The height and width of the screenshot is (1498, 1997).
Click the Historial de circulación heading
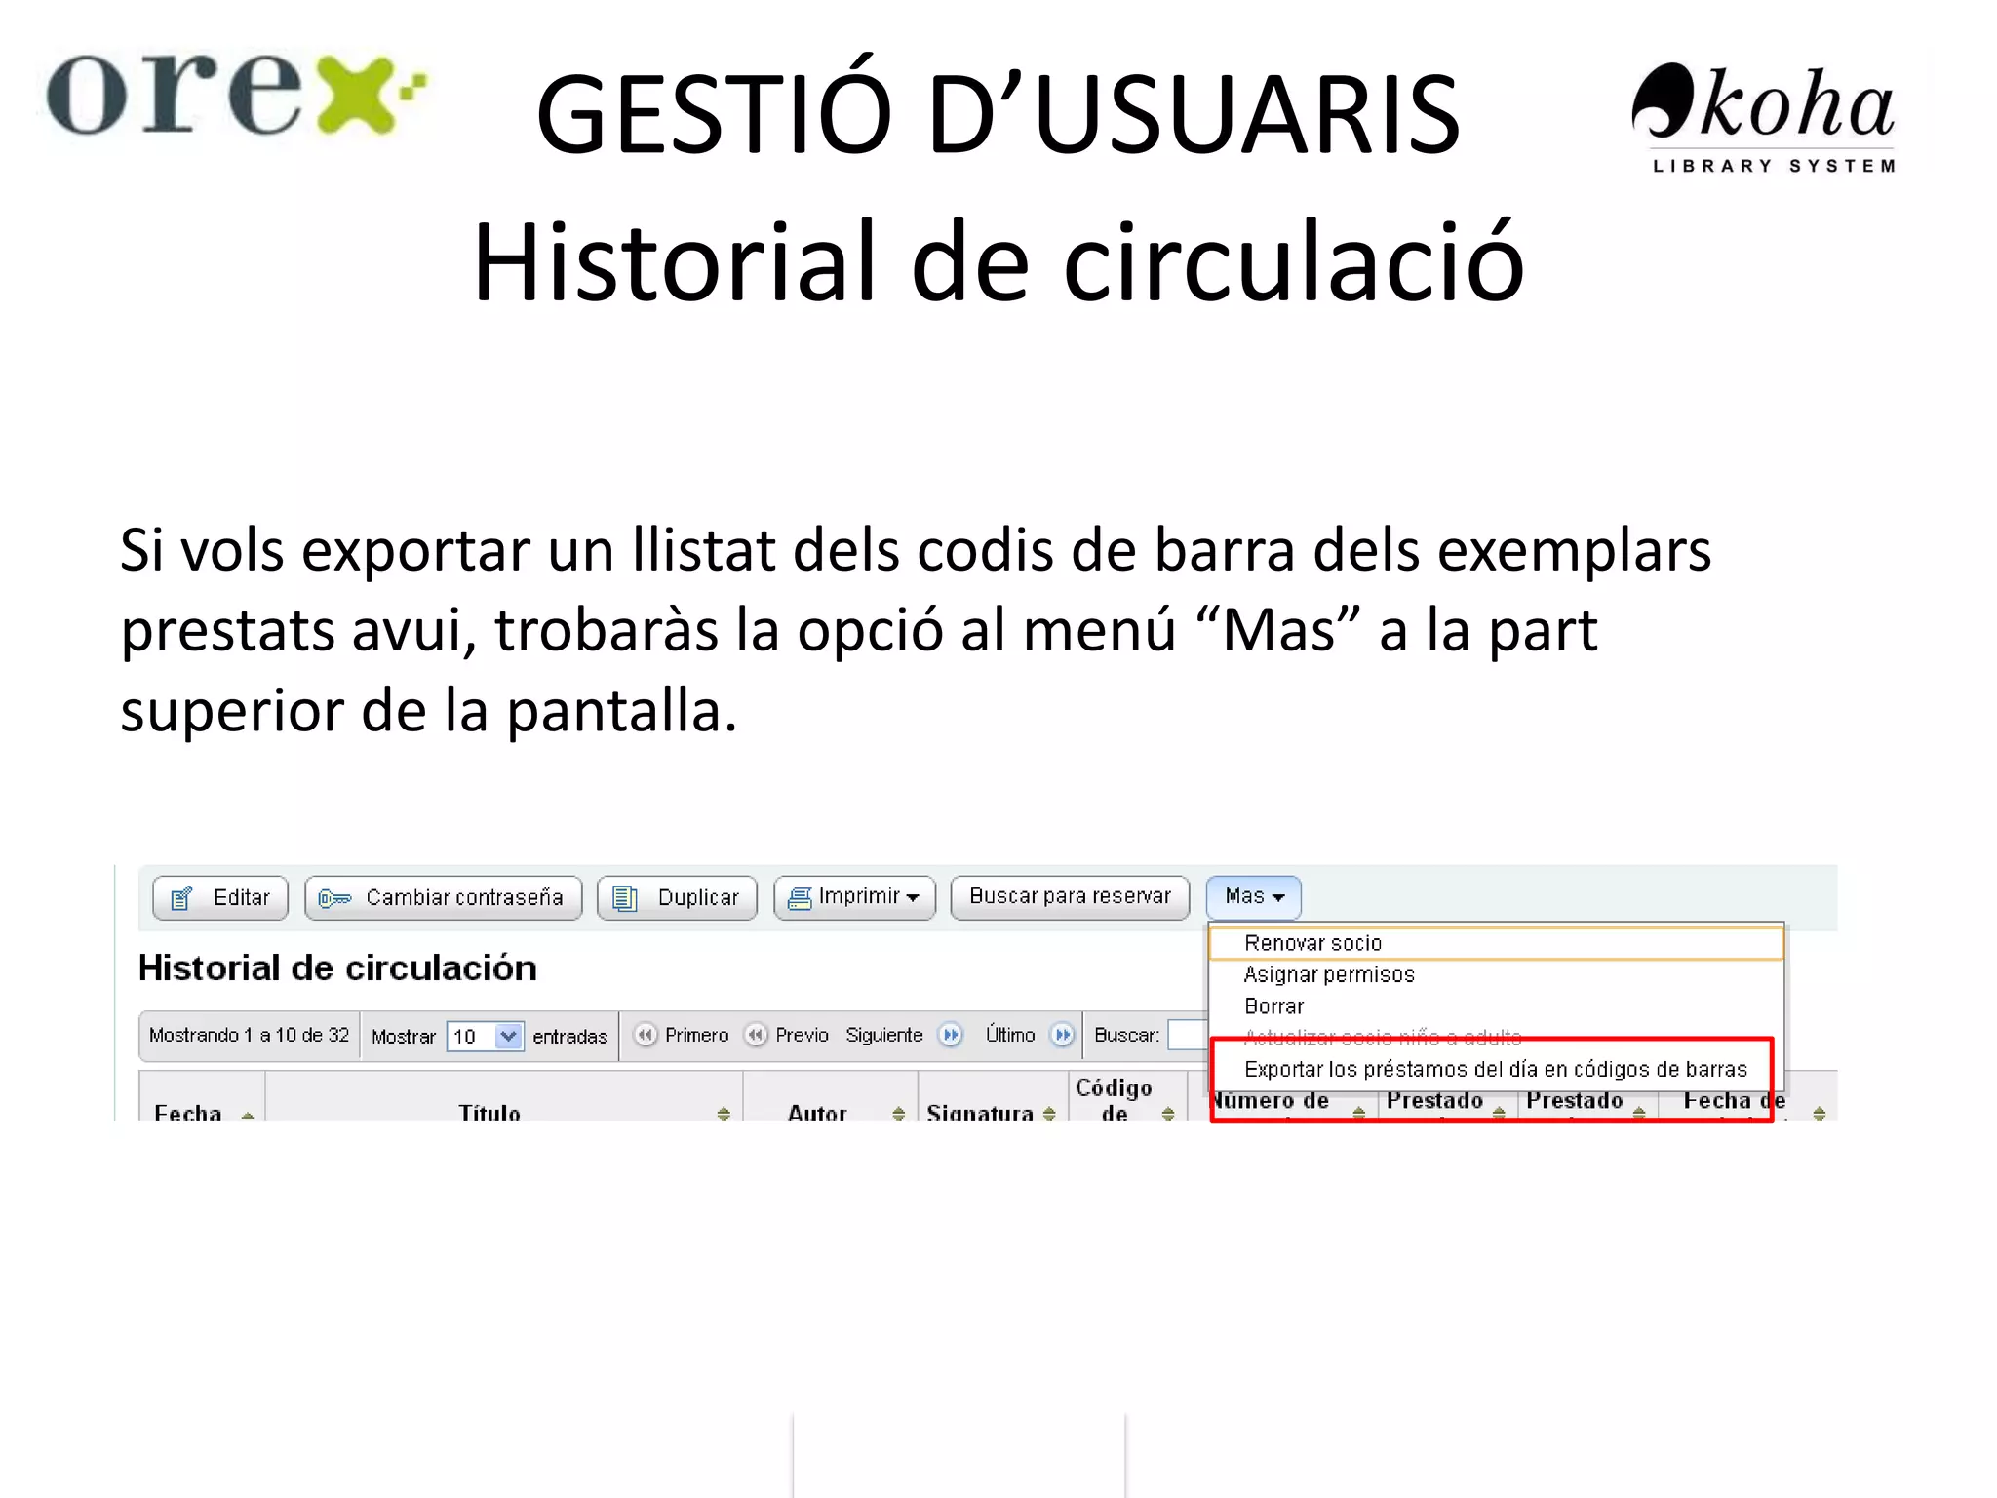[x=337, y=968]
